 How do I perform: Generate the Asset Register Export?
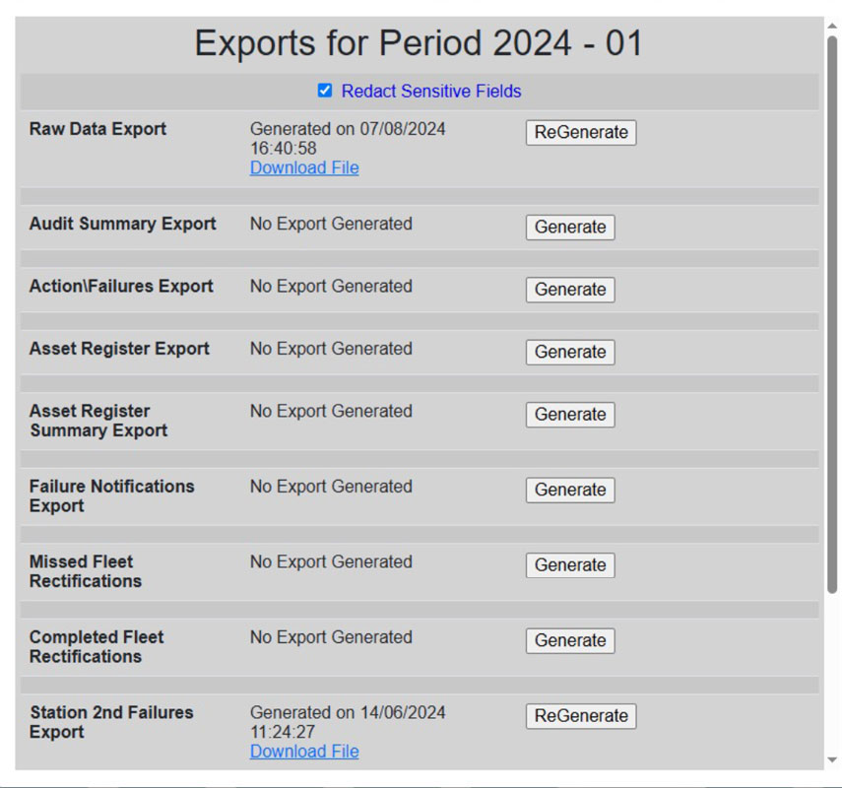[570, 352]
